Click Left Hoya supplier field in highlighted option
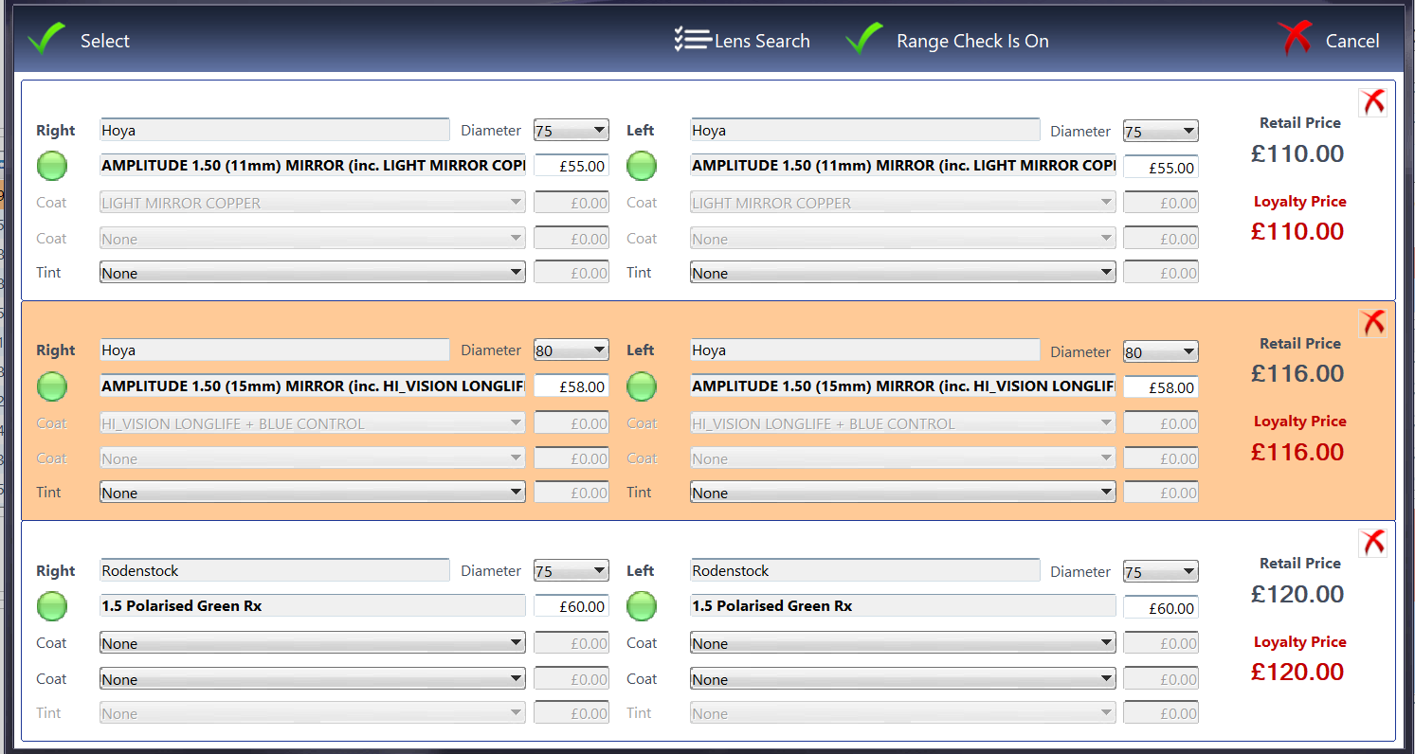Viewport: 1415px width, 754px height. [864, 350]
